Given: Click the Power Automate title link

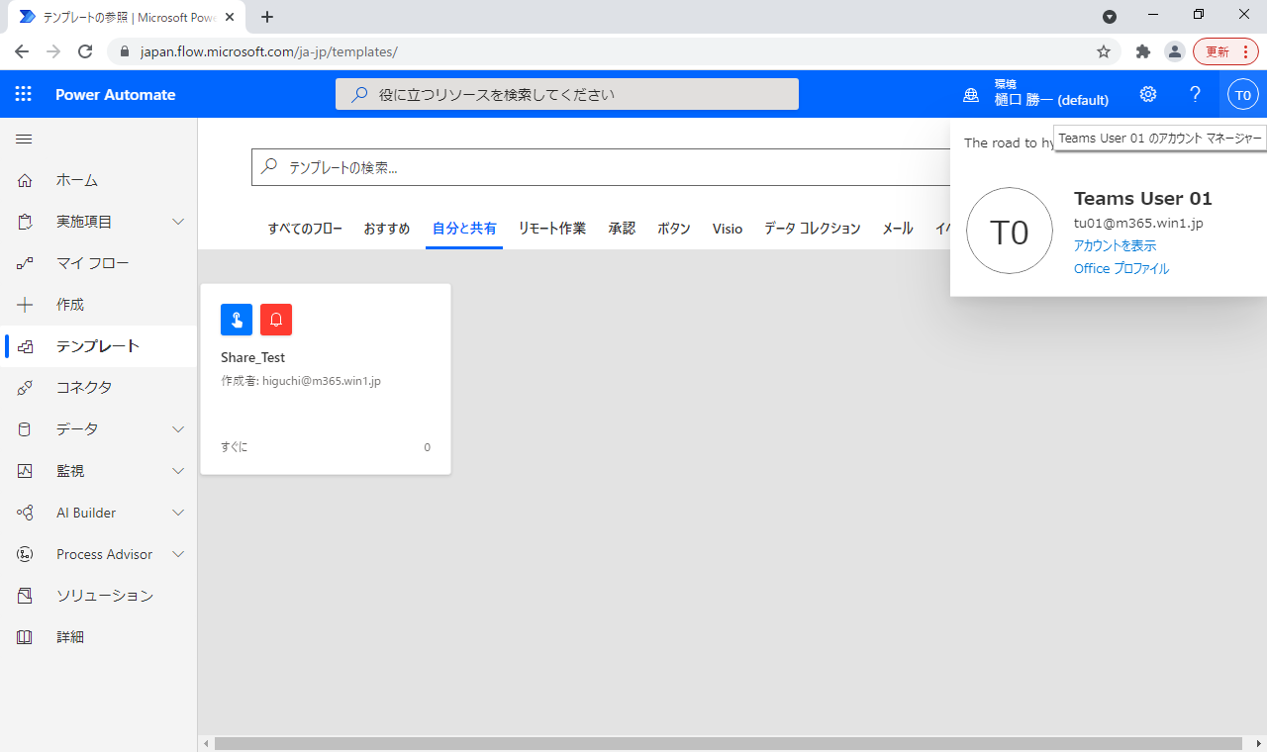Looking at the screenshot, I should coord(116,95).
